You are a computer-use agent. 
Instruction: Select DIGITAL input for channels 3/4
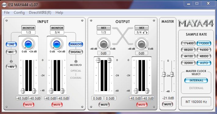(x=76, y=52)
